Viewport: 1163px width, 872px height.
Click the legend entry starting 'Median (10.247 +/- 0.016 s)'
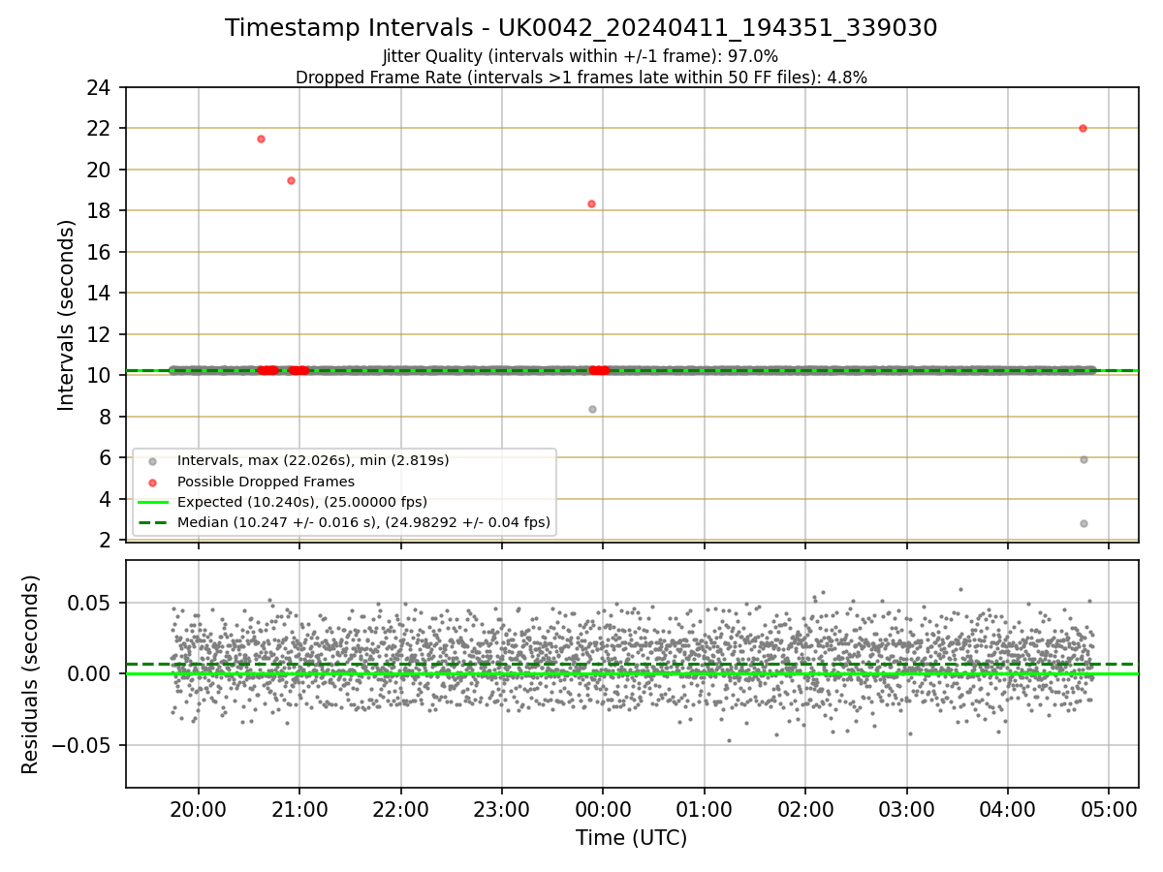click(x=363, y=522)
